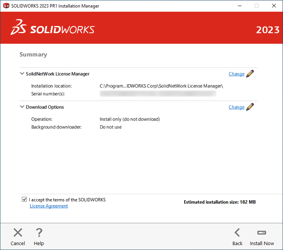Minimize the Installation Manager window
This screenshot has width=283, height=250.
click(x=240, y=6)
